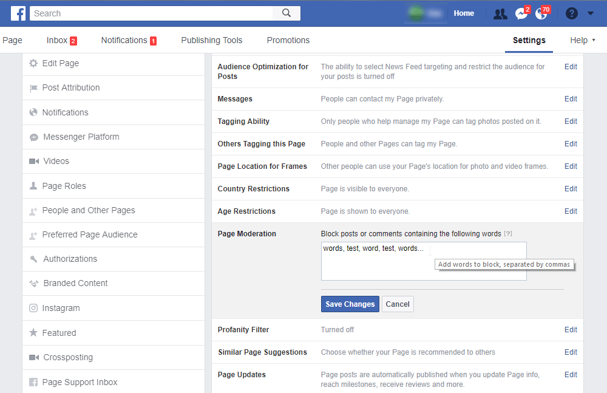Click the question mark help icon

click(571, 13)
